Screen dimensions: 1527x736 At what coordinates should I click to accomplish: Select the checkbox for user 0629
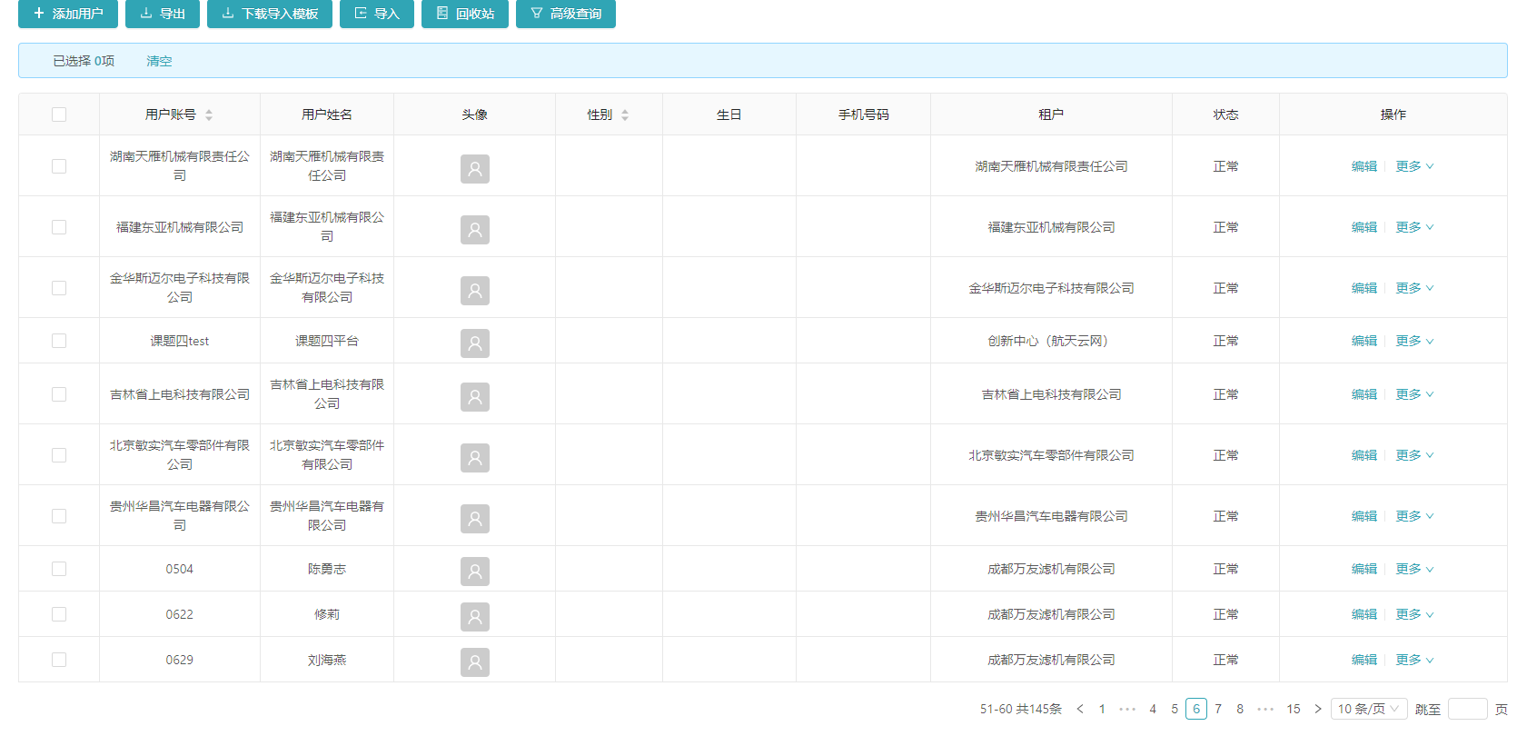59,660
